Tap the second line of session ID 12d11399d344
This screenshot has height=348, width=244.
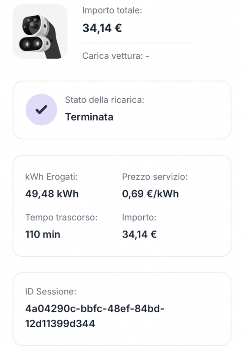pyautogui.click(x=60, y=324)
